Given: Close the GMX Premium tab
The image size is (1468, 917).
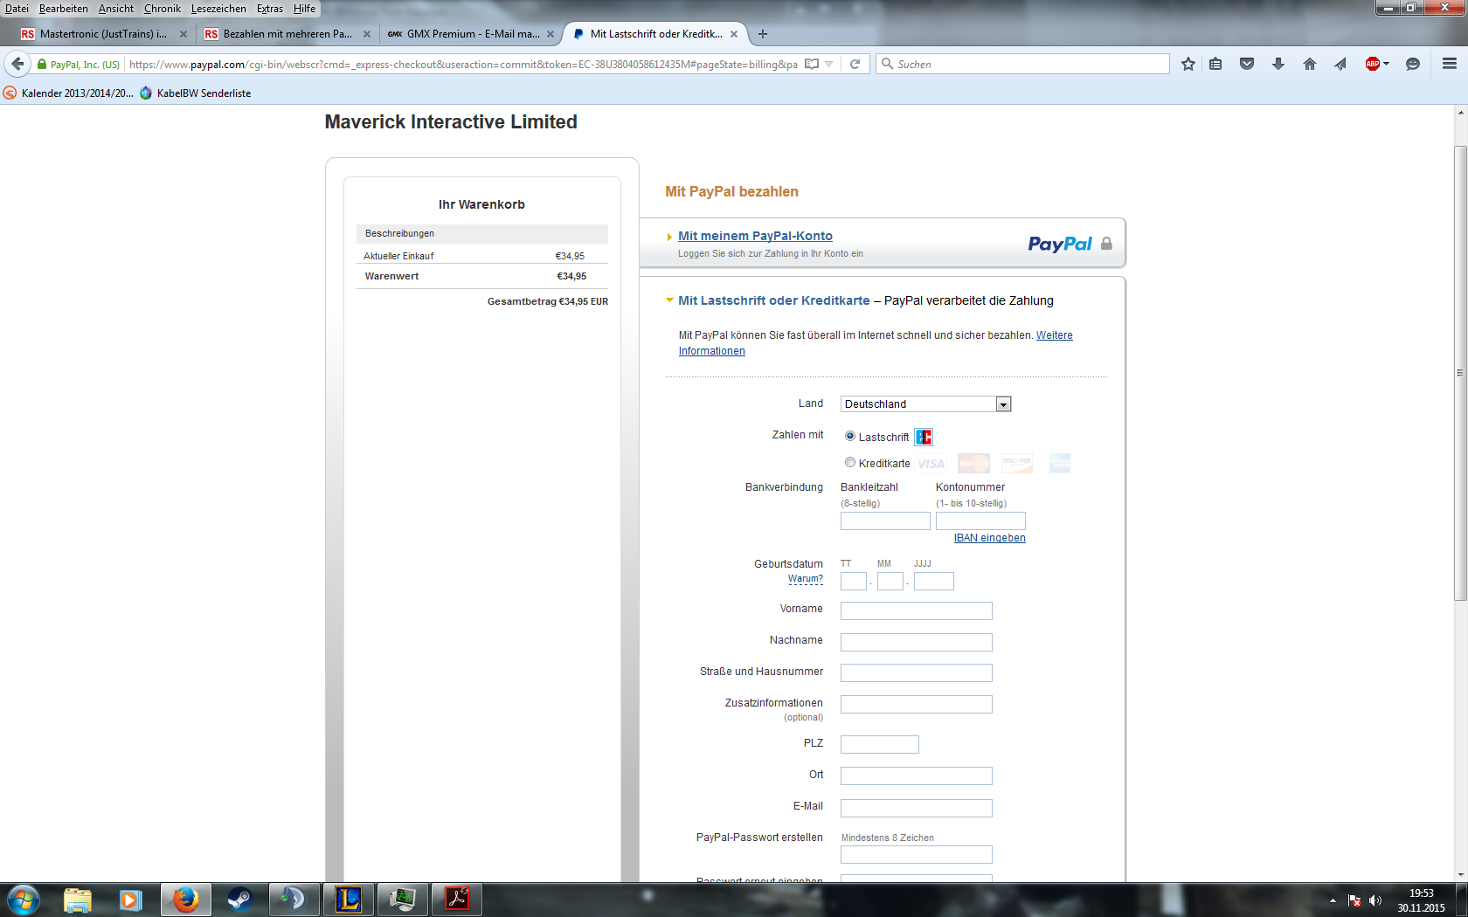Looking at the screenshot, I should (550, 34).
